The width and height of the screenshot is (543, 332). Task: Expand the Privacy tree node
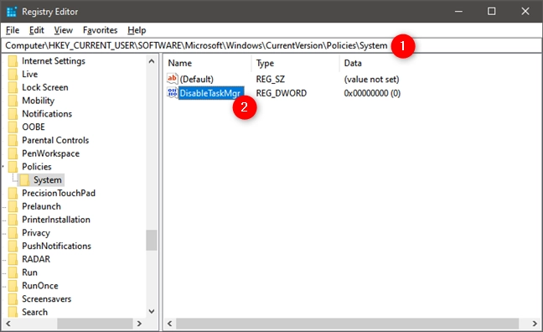point(4,233)
